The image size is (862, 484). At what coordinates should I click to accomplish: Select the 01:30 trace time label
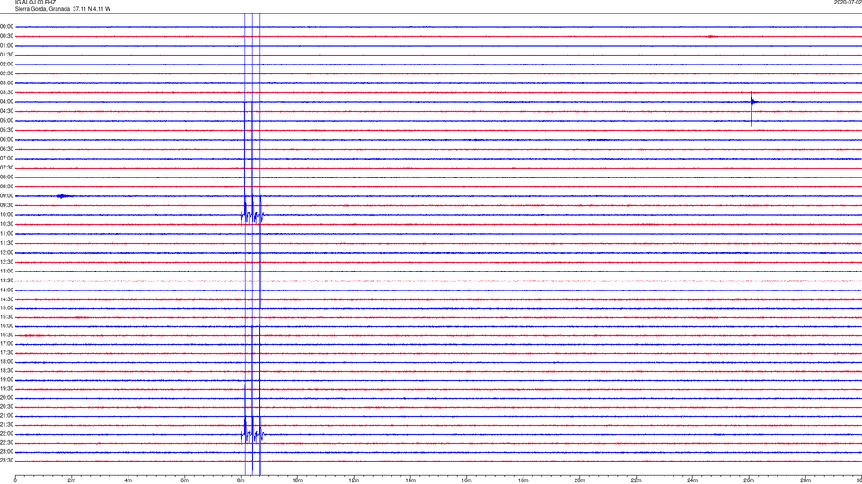[x=7, y=55]
